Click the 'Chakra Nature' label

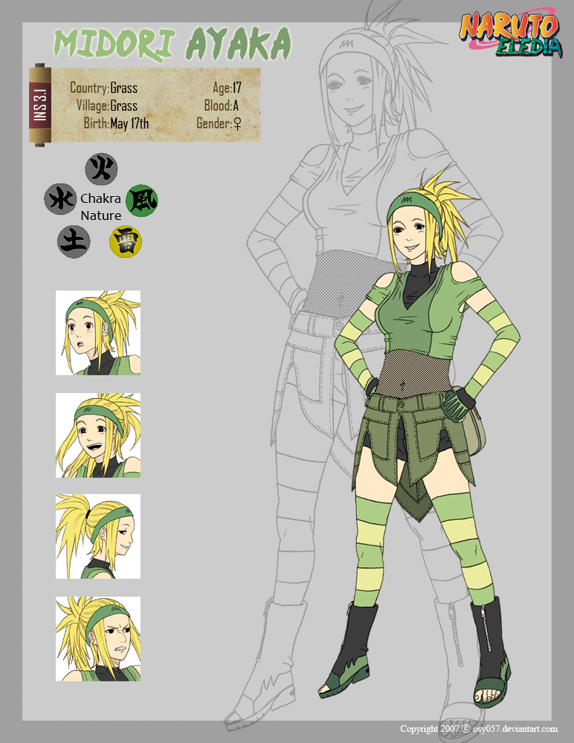pos(100,207)
